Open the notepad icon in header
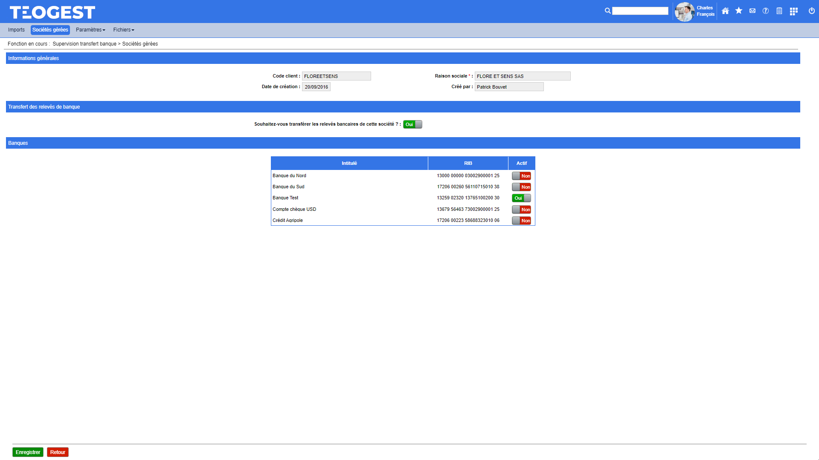The width and height of the screenshot is (819, 460). (779, 11)
